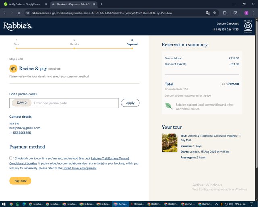The image size is (258, 207).
Task: Click the bratpita7@gmail.com email text
Action: click(25, 128)
